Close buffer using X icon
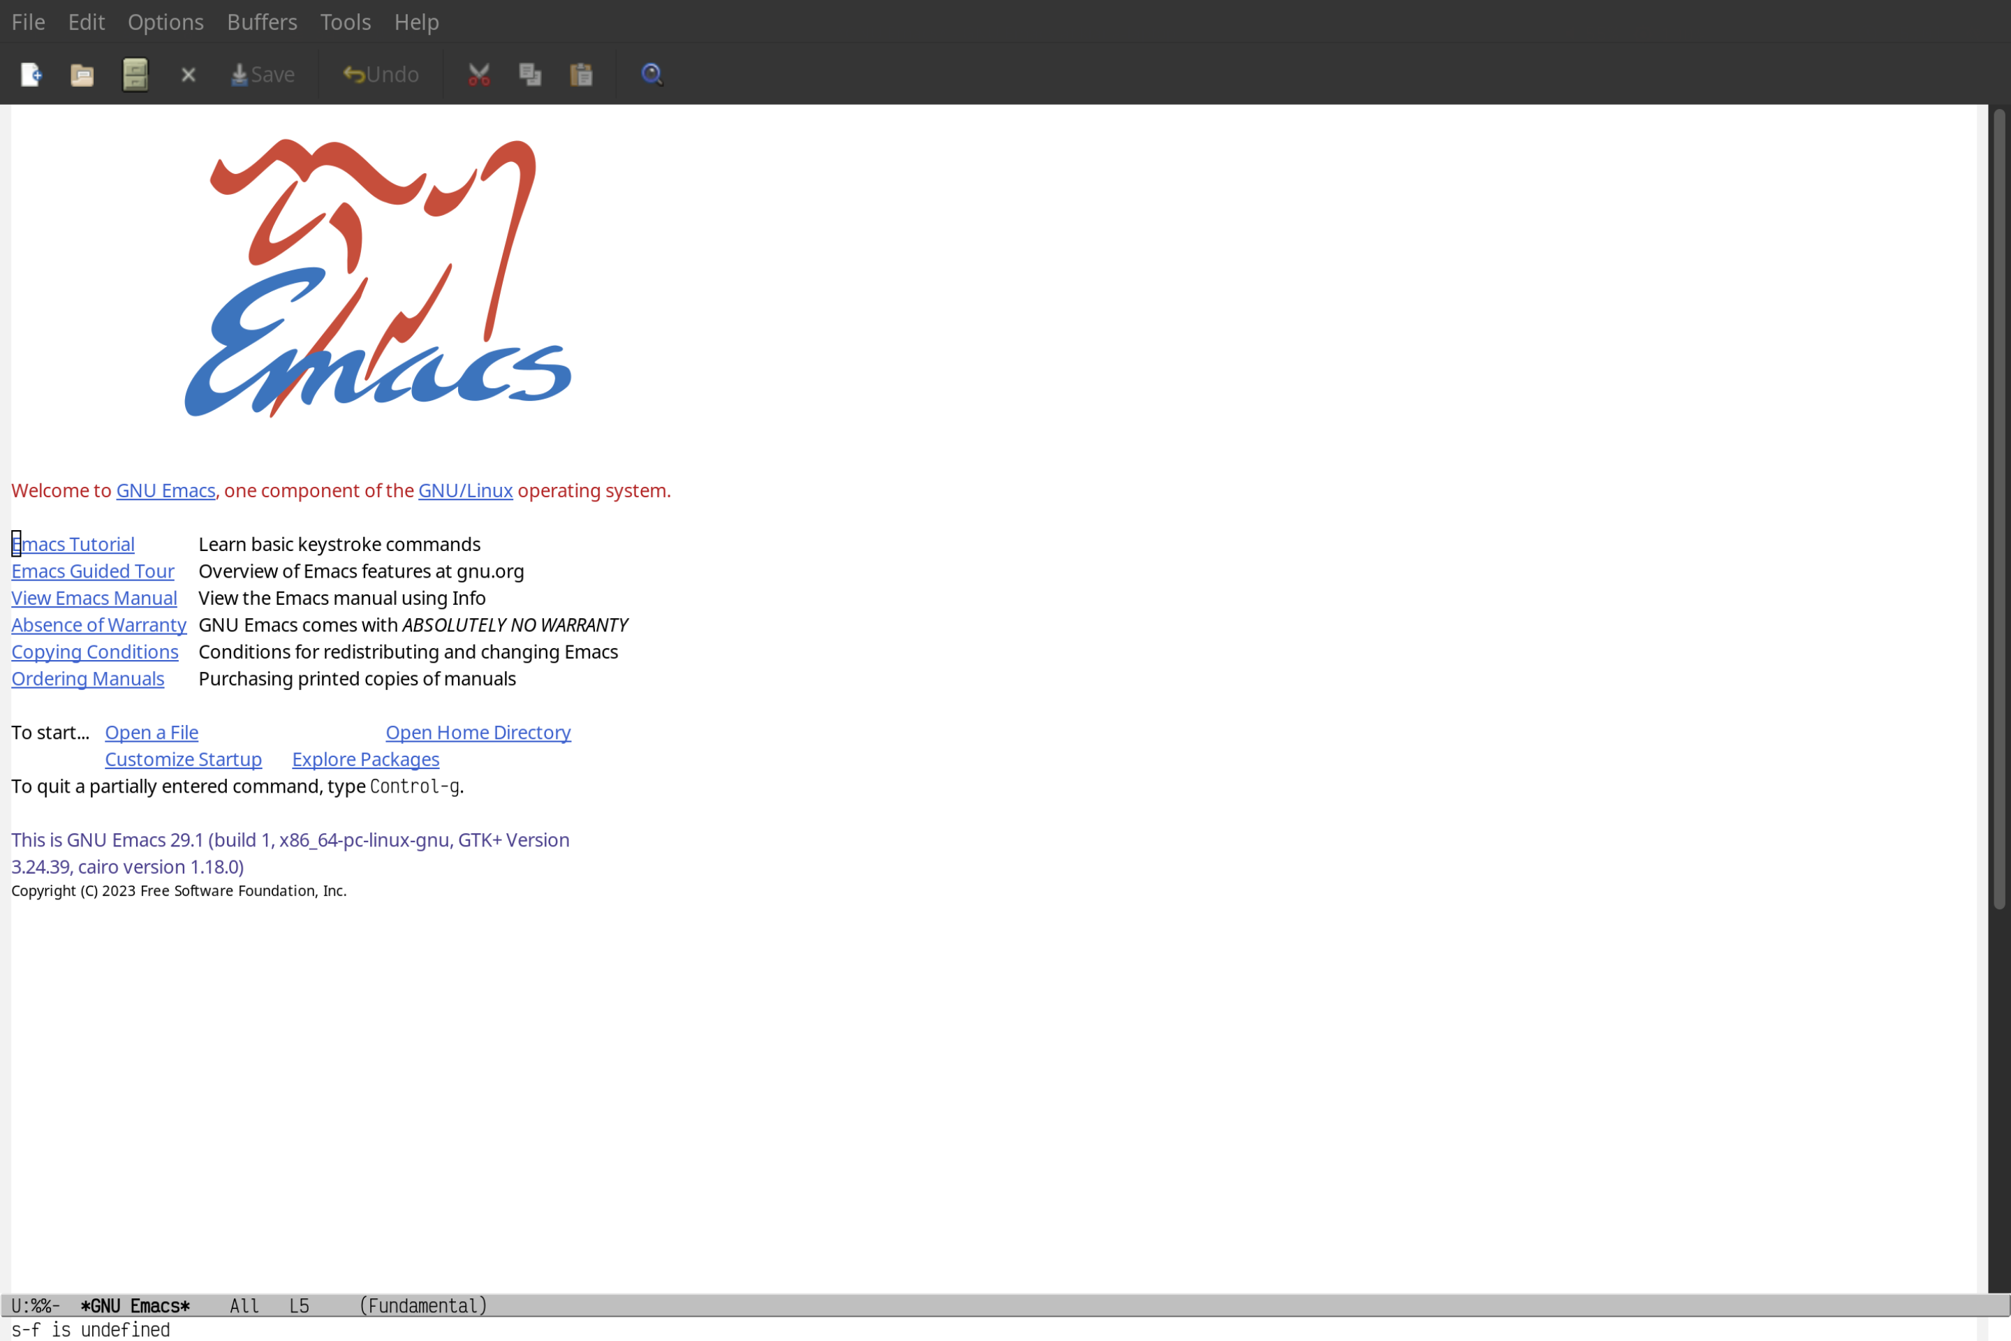2011x1341 pixels. [187, 73]
